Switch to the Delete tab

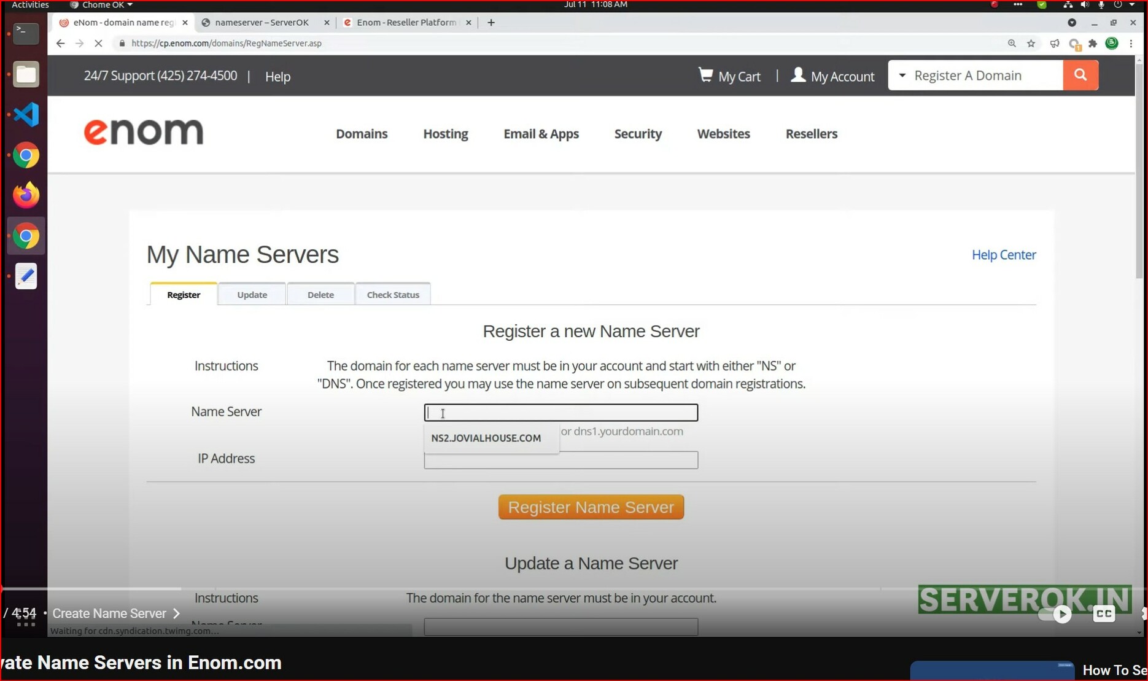[320, 294]
